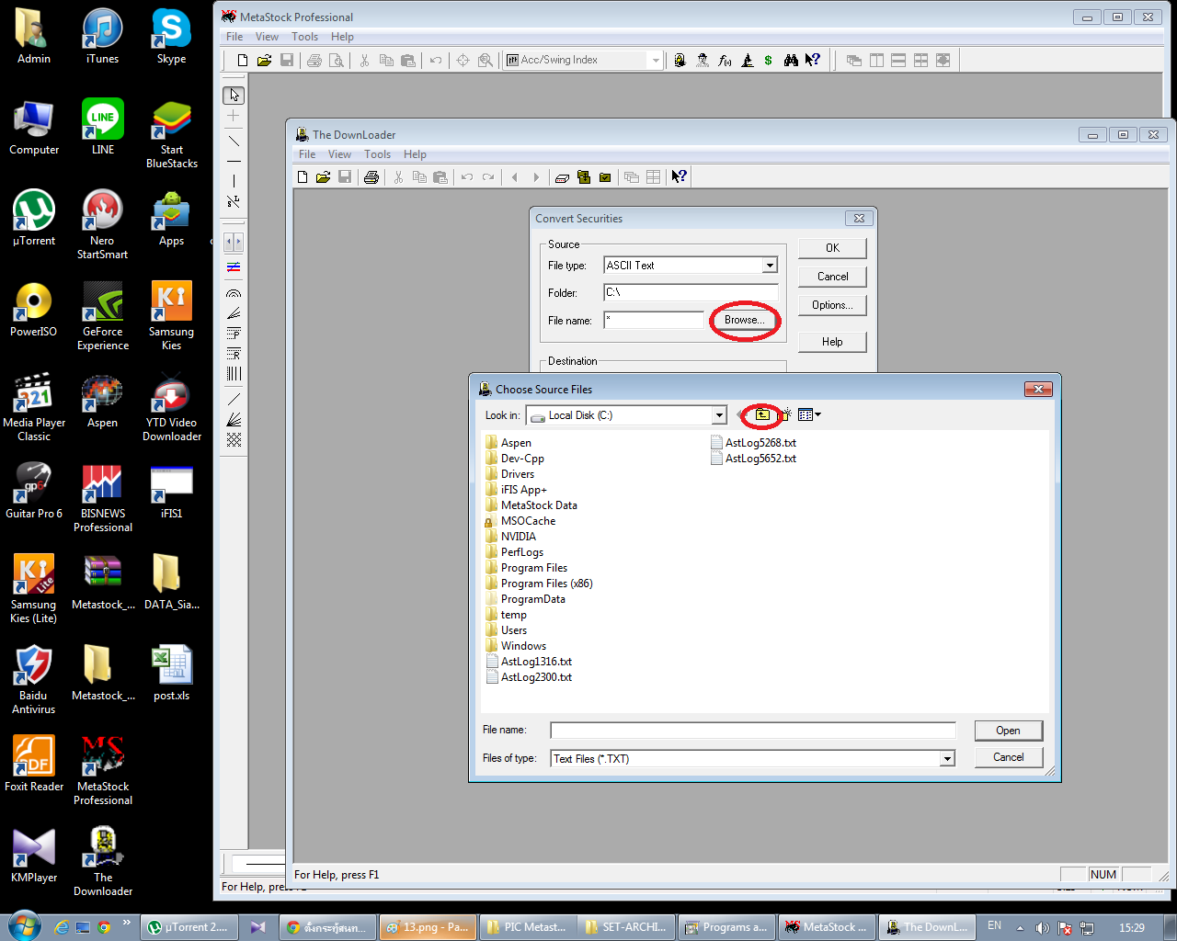
Task: Expand the Files of type dropdown
Action: (x=947, y=759)
